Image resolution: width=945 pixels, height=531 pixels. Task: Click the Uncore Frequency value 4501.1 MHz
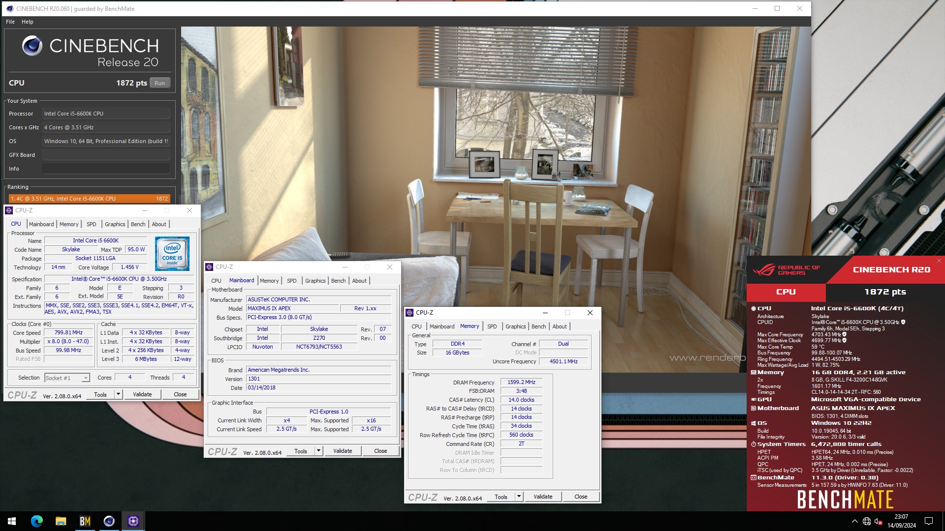click(x=564, y=362)
